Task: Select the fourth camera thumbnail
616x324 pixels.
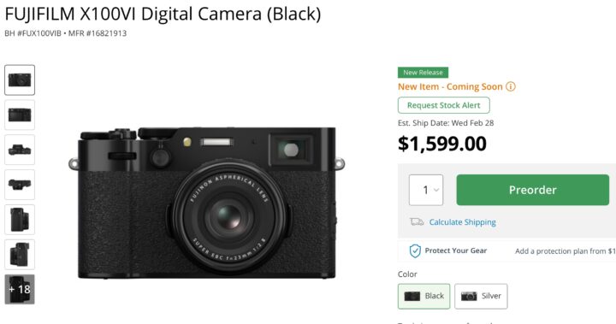Action: tap(20, 185)
